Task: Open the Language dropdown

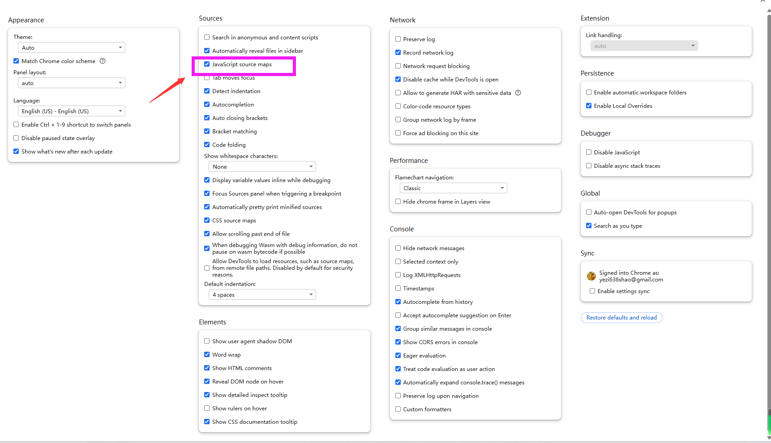Action: pos(72,111)
